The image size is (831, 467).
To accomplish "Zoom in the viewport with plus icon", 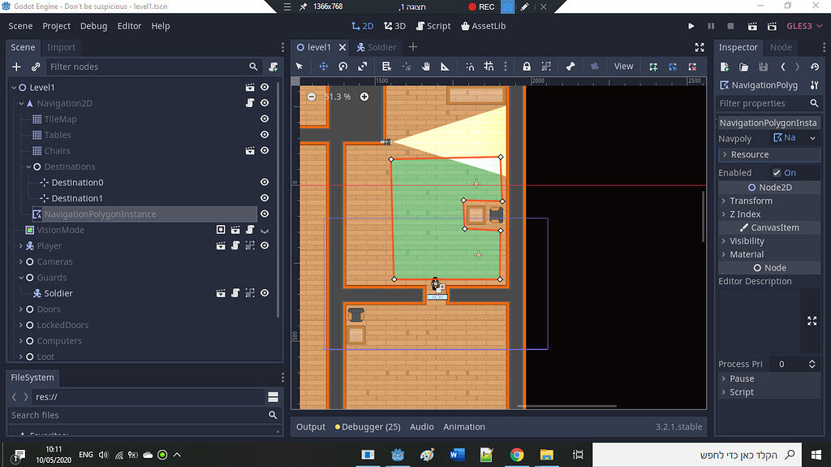I will click(x=364, y=97).
